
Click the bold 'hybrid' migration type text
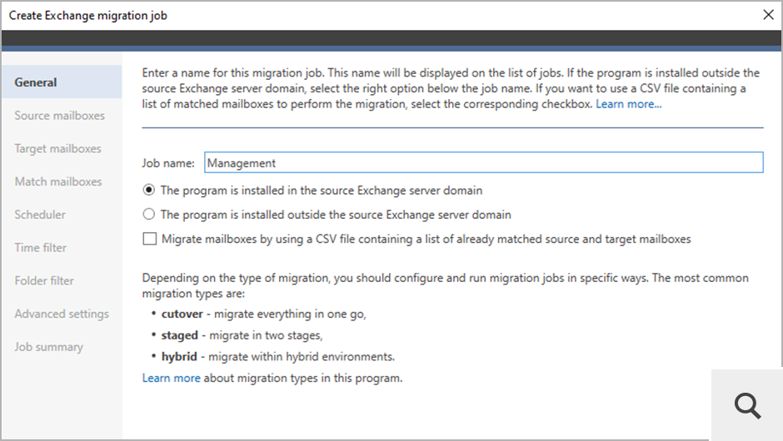click(x=179, y=357)
